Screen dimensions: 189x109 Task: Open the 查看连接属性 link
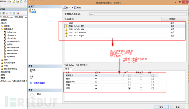(39, 83)
